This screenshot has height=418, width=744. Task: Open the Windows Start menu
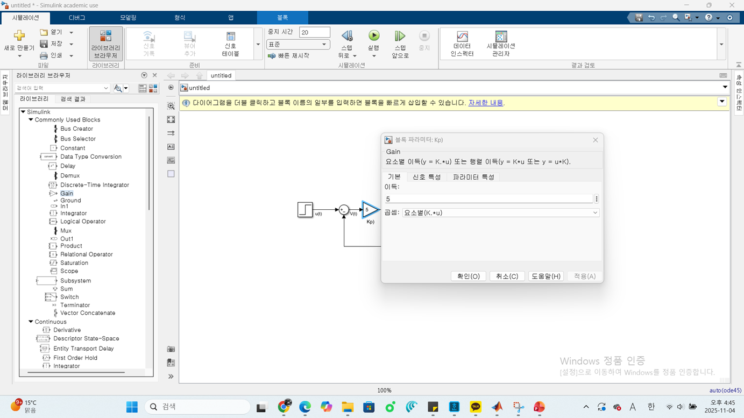pos(132,407)
